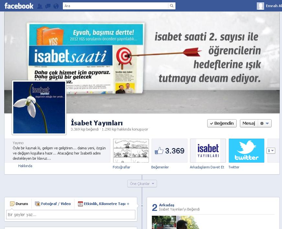Viewport: 282px width, 229px height.
Task: Open the friend requests icon
Action: pyautogui.click(x=40, y=6)
